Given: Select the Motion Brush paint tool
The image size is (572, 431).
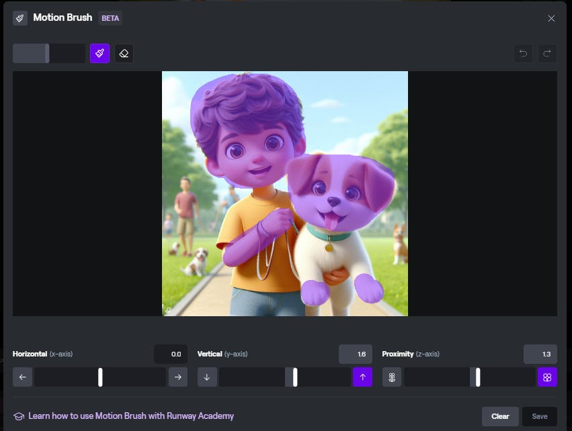Looking at the screenshot, I should coord(99,54).
